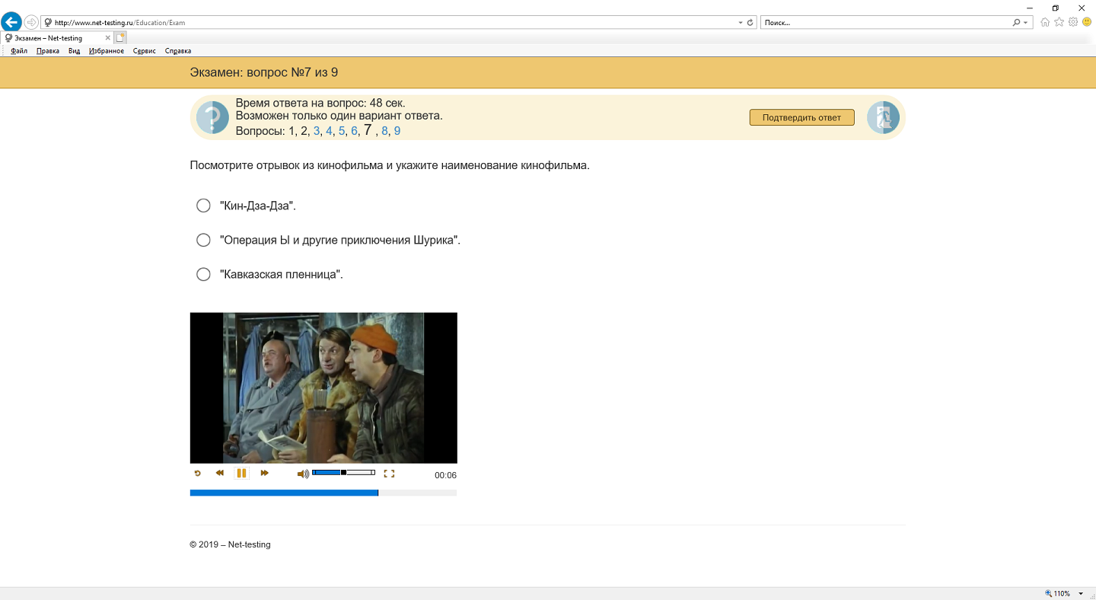Image resolution: width=1096 pixels, height=600 pixels.
Task: Expand the search provider dropdown arrow
Action: coord(1026,23)
